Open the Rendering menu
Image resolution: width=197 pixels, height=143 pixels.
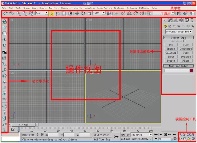click(x=119, y=8)
